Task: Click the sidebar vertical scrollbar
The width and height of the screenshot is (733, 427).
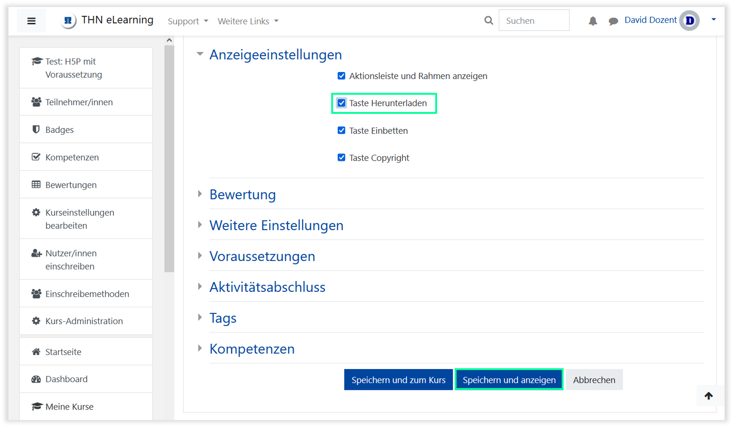Action: [x=169, y=158]
